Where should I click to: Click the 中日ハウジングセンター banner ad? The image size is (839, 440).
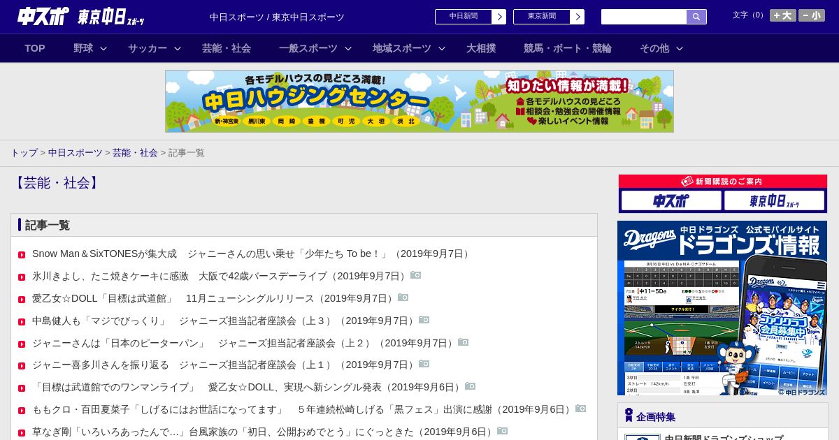pyautogui.click(x=419, y=101)
